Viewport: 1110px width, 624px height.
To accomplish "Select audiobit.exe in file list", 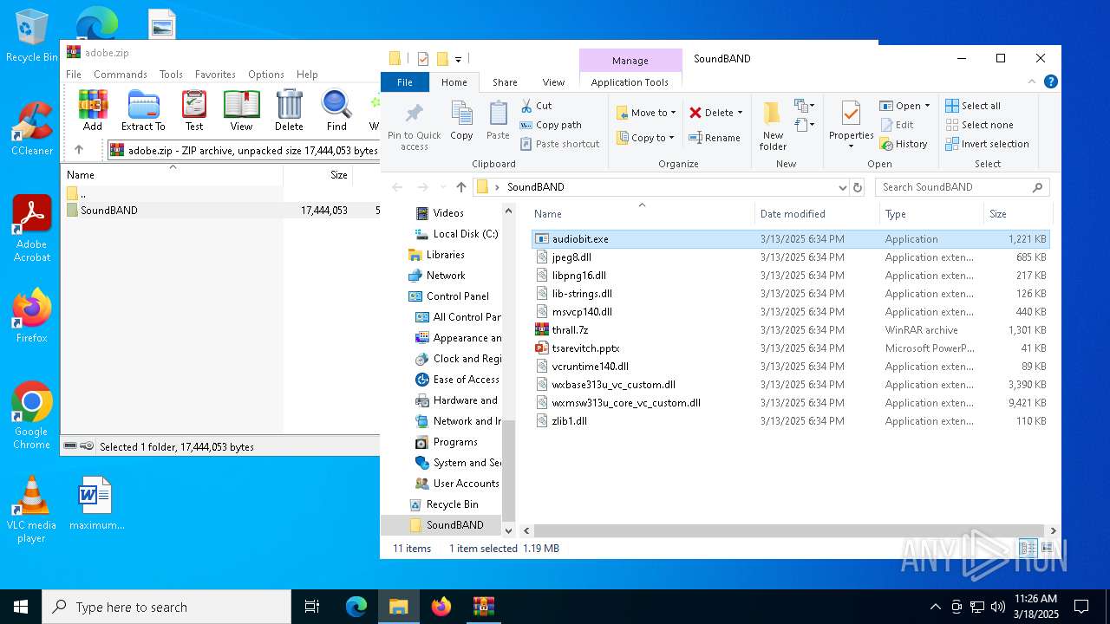I will point(792,239).
